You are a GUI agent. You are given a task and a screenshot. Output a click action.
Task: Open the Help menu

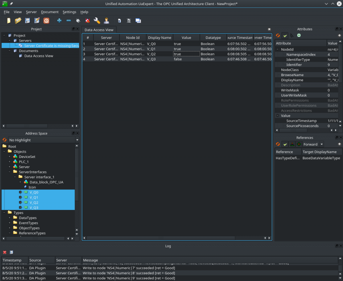[x=84, y=12]
